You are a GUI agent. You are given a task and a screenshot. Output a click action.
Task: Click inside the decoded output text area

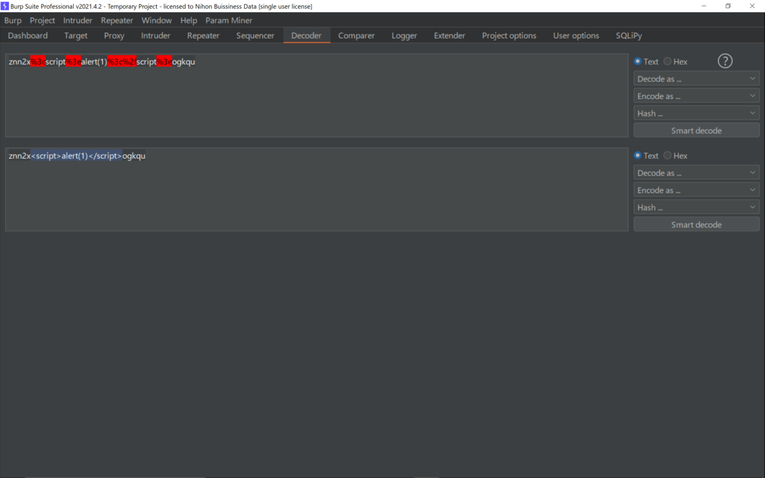[x=317, y=189]
